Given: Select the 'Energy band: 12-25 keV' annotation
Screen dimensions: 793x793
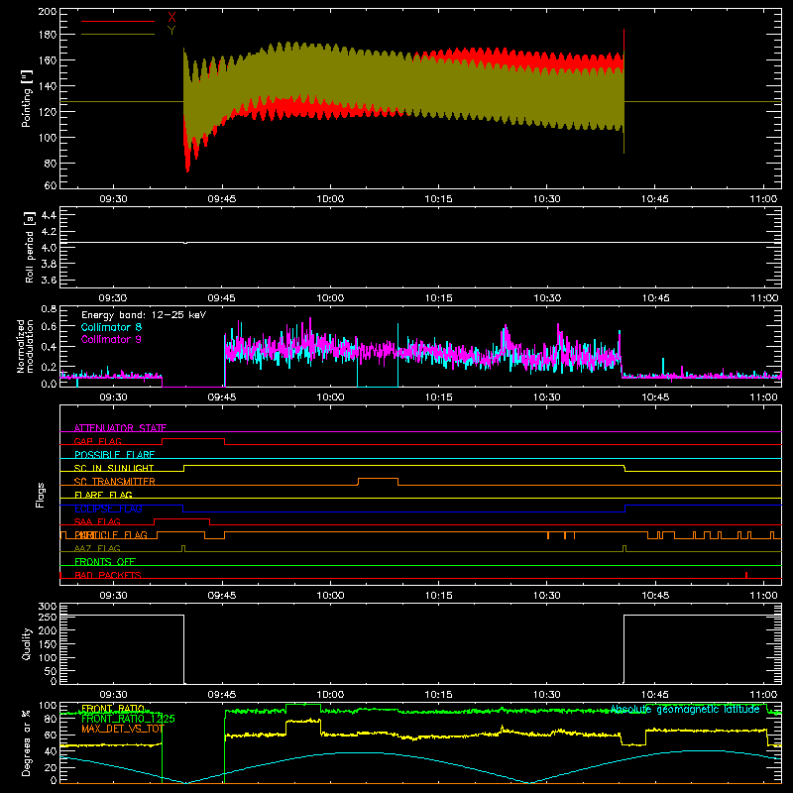Looking at the screenshot, I should [144, 315].
